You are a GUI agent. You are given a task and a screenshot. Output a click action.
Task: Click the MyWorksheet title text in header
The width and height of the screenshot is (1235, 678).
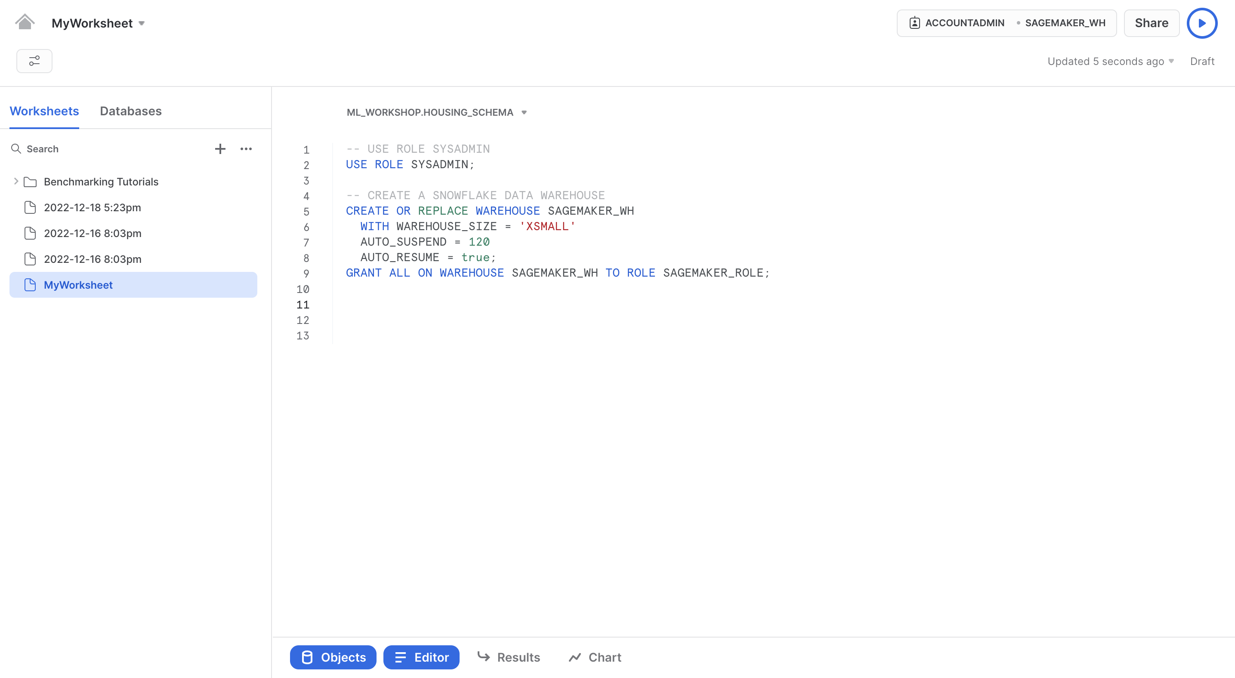click(x=92, y=24)
